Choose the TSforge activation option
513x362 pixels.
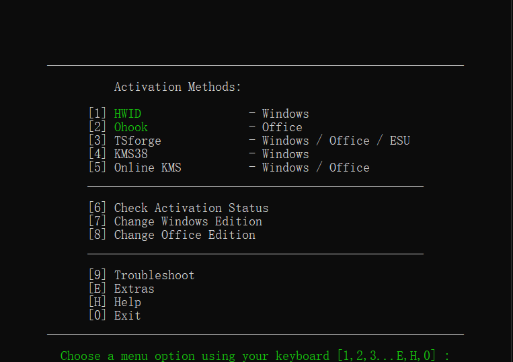tap(138, 141)
